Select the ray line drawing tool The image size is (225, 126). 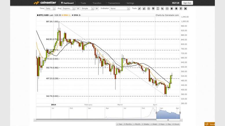click(144, 9)
